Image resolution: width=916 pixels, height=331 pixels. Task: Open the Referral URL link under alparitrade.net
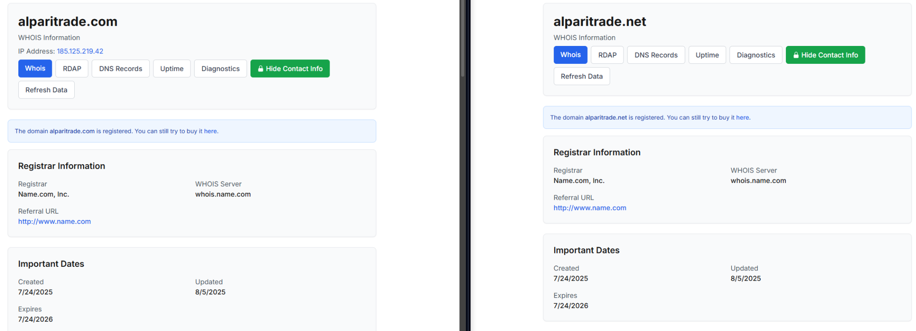coord(589,208)
